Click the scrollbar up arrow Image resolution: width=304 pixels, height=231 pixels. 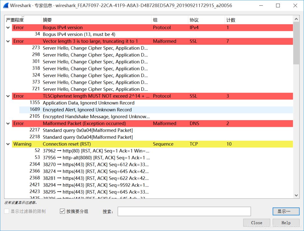(x=296, y=19)
